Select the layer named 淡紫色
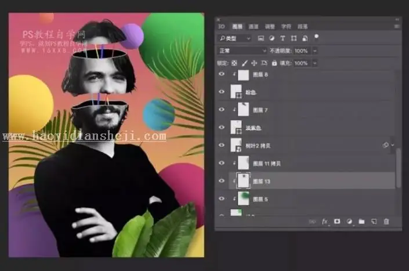Screen dimensions: 409x271 (254, 128)
